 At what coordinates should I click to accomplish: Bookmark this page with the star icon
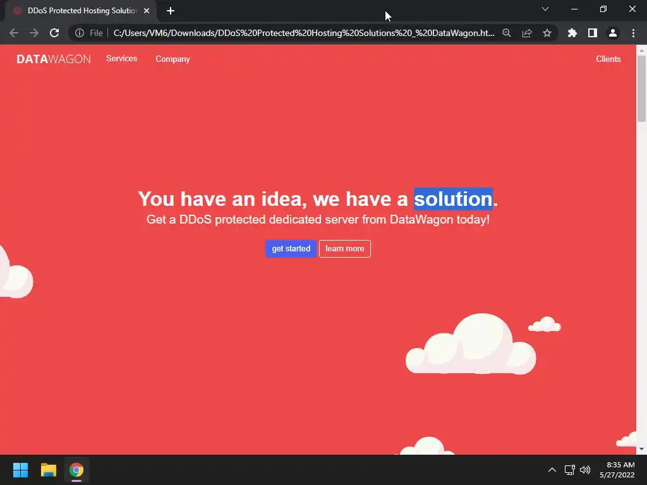tap(547, 33)
